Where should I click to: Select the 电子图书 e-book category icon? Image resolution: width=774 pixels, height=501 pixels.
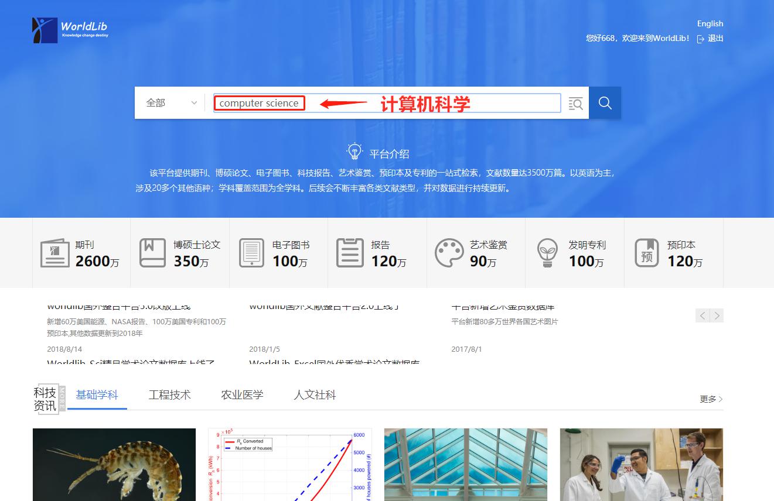click(x=251, y=253)
